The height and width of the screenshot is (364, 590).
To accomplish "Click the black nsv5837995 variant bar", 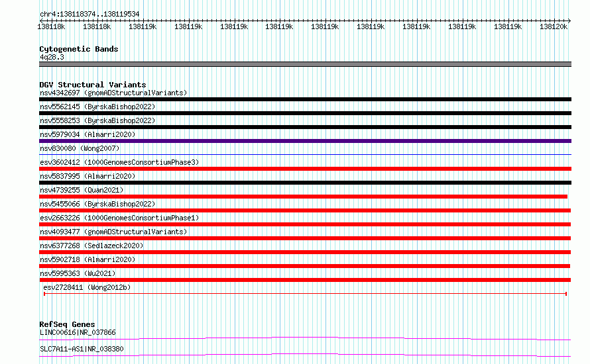I will click(x=305, y=183).
